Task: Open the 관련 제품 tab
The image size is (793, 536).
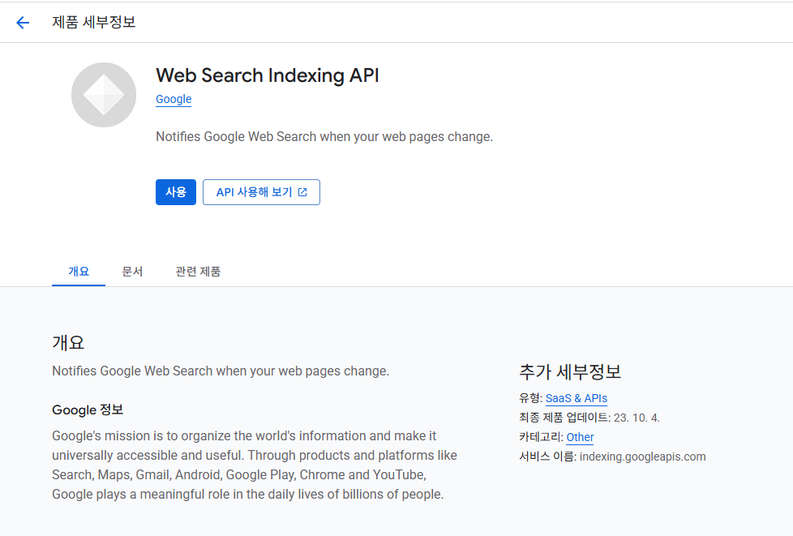Action: (198, 272)
